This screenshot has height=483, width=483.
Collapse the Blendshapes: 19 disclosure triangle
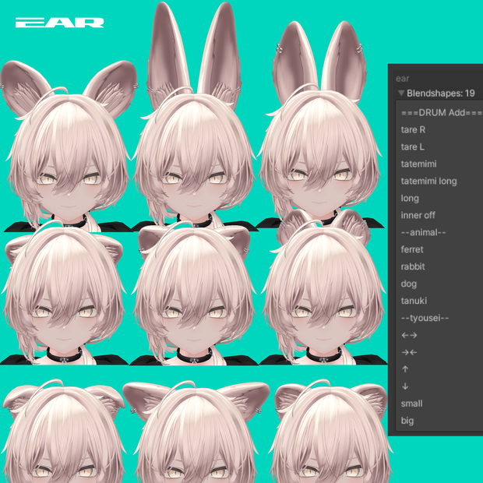click(401, 93)
